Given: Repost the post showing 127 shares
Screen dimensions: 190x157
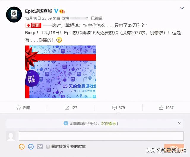Looking at the screenshot, I should click(x=71, y=108).
